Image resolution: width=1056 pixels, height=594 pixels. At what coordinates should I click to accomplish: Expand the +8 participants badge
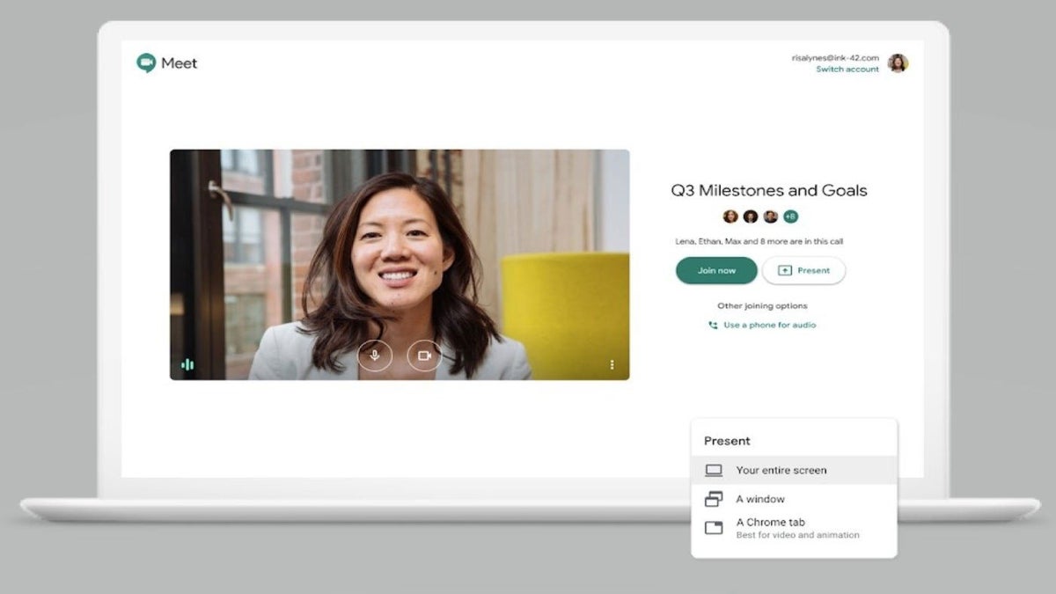(790, 216)
